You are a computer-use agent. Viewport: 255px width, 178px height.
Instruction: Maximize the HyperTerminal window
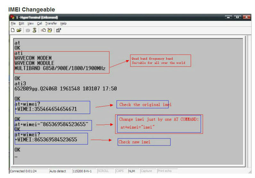(237, 17)
